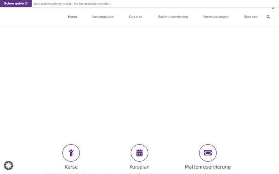Click the small top-right arrow button
The width and height of the screenshot is (279, 174).
click(x=273, y=8)
